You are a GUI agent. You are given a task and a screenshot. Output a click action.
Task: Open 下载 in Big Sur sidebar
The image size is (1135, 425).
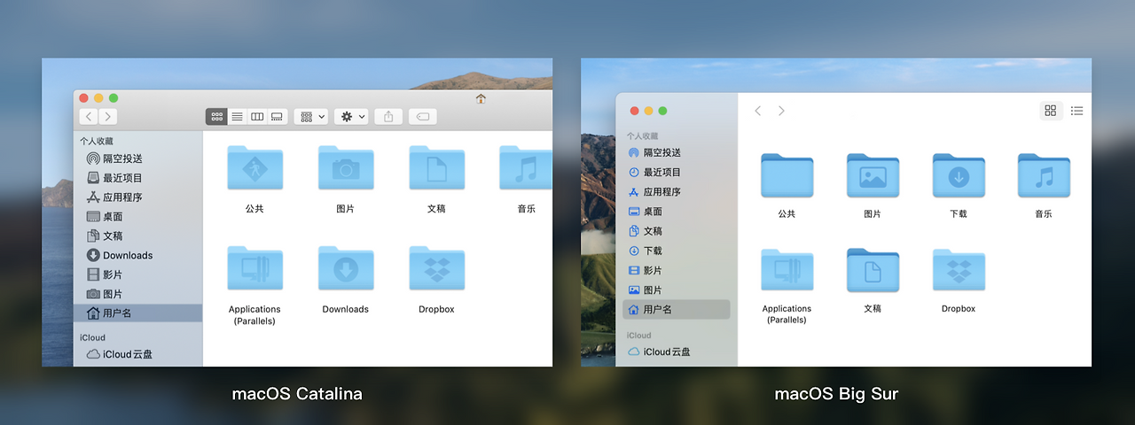click(x=677, y=251)
